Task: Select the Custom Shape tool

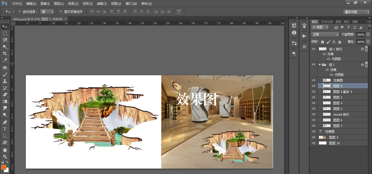Action: click(5, 142)
